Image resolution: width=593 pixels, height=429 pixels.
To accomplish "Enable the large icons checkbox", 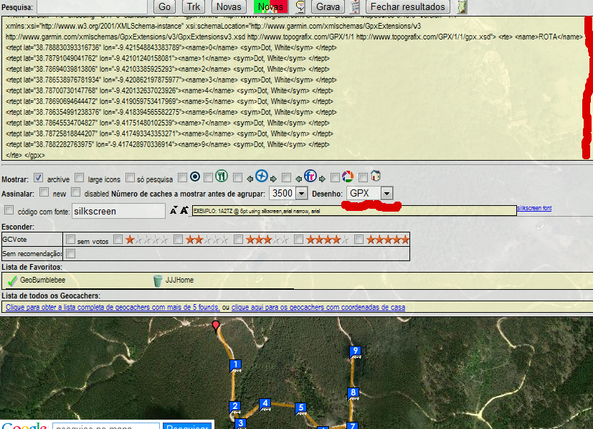I will (79, 177).
